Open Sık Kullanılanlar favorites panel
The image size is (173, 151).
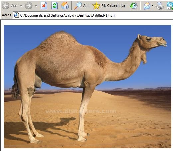point(109,6)
